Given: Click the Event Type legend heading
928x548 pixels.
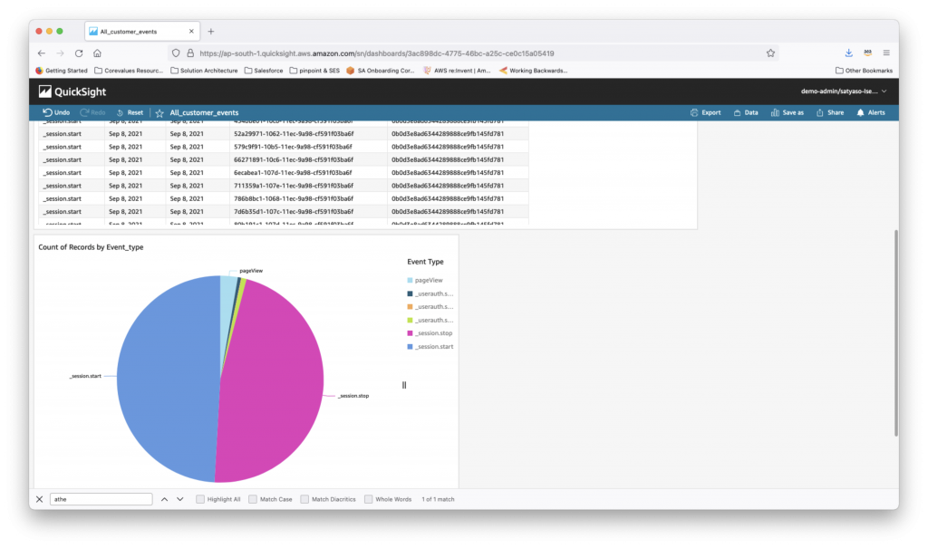Looking at the screenshot, I should (425, 262).
